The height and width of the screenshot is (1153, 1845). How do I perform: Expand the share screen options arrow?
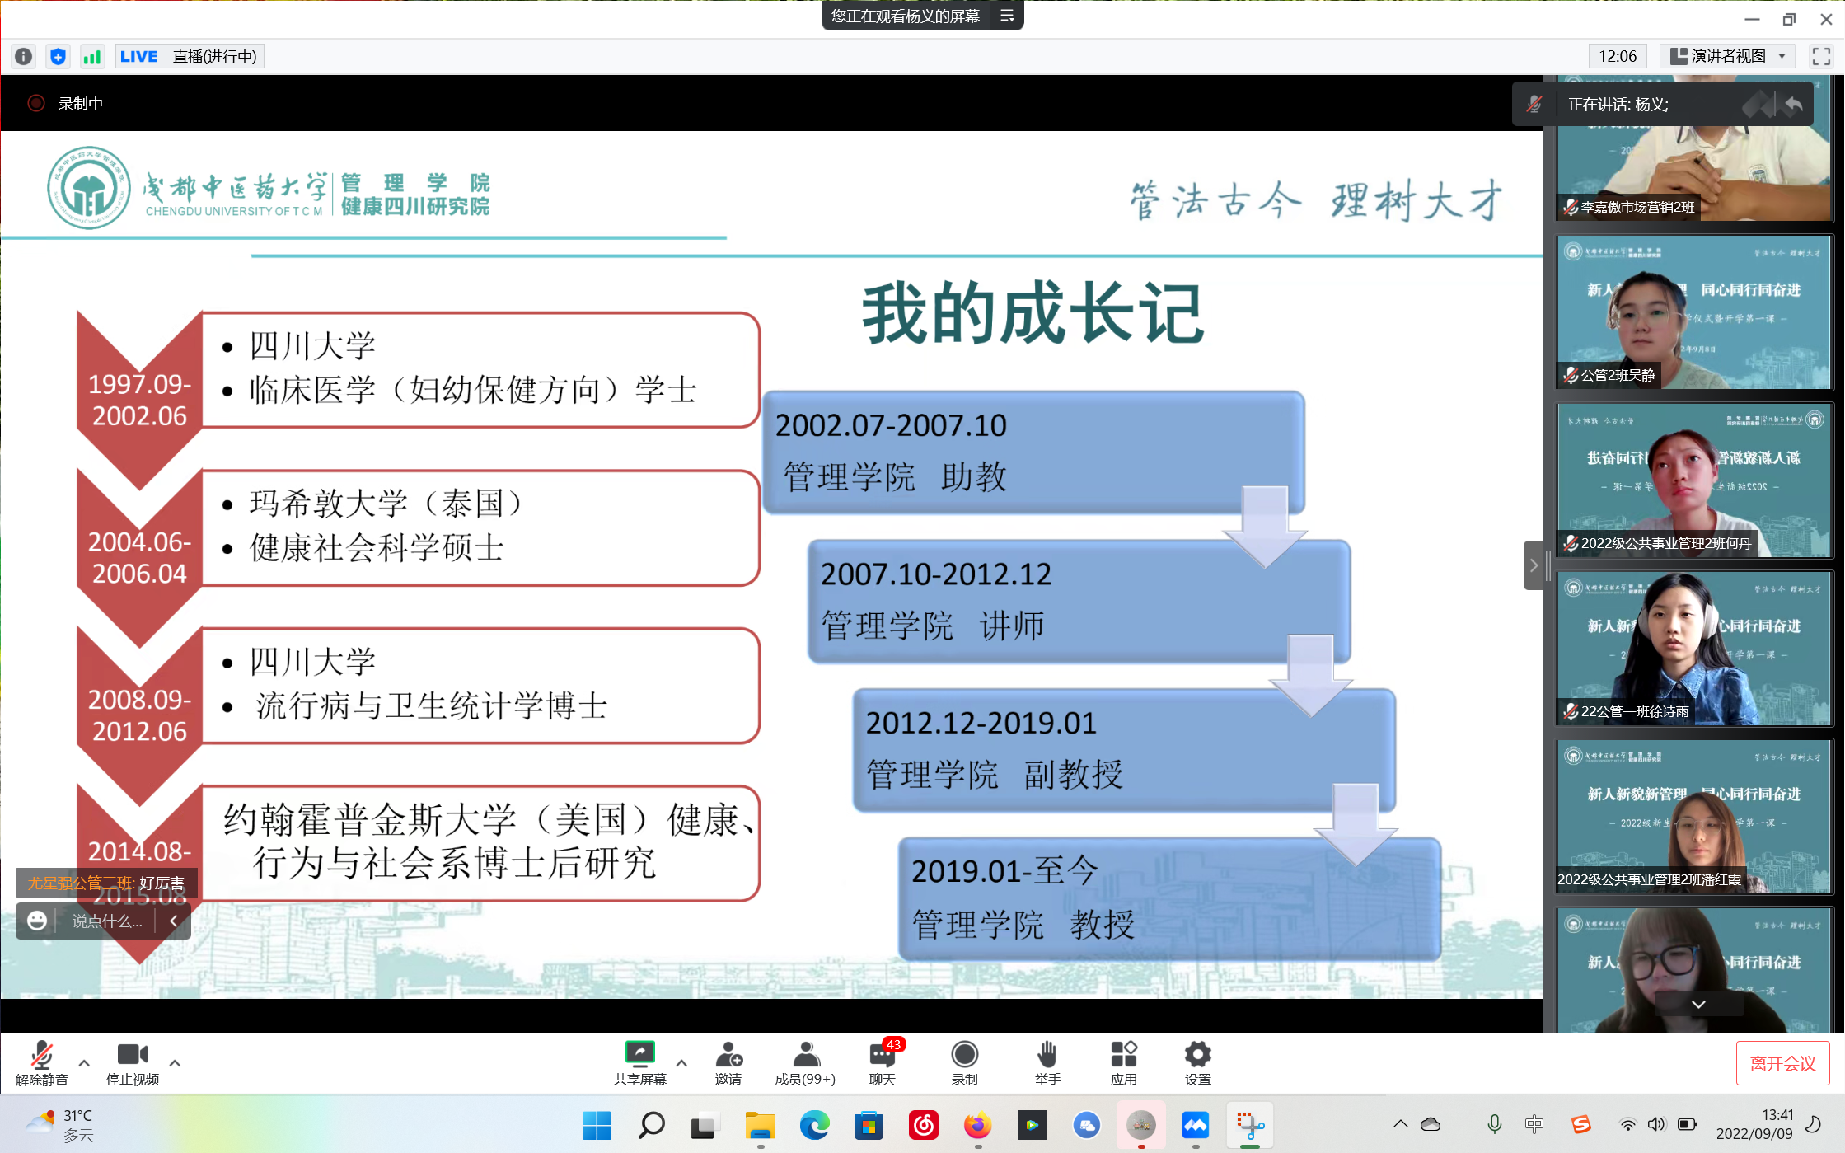pyautogui.click(x=681, y=1063)
